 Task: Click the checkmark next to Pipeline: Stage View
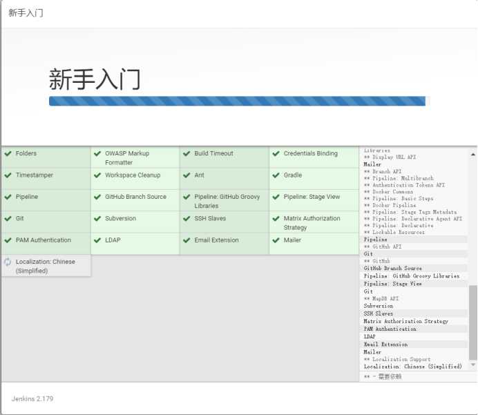(276, 197)
